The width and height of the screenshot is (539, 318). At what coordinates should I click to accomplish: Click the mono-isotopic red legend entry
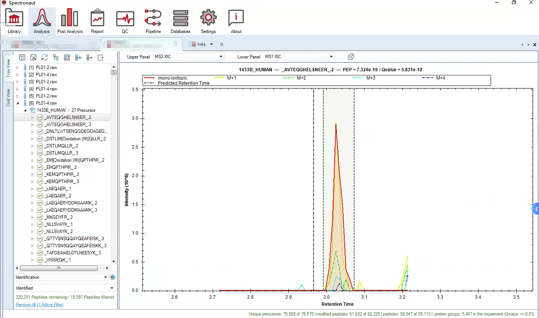pos(166,78)
